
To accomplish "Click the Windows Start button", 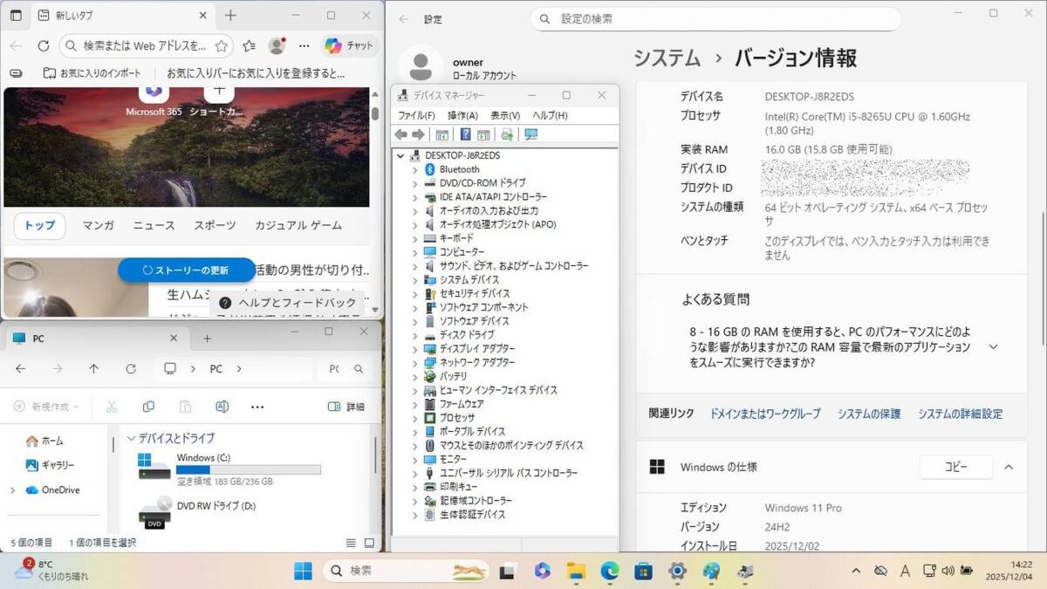I will point(303,571).
